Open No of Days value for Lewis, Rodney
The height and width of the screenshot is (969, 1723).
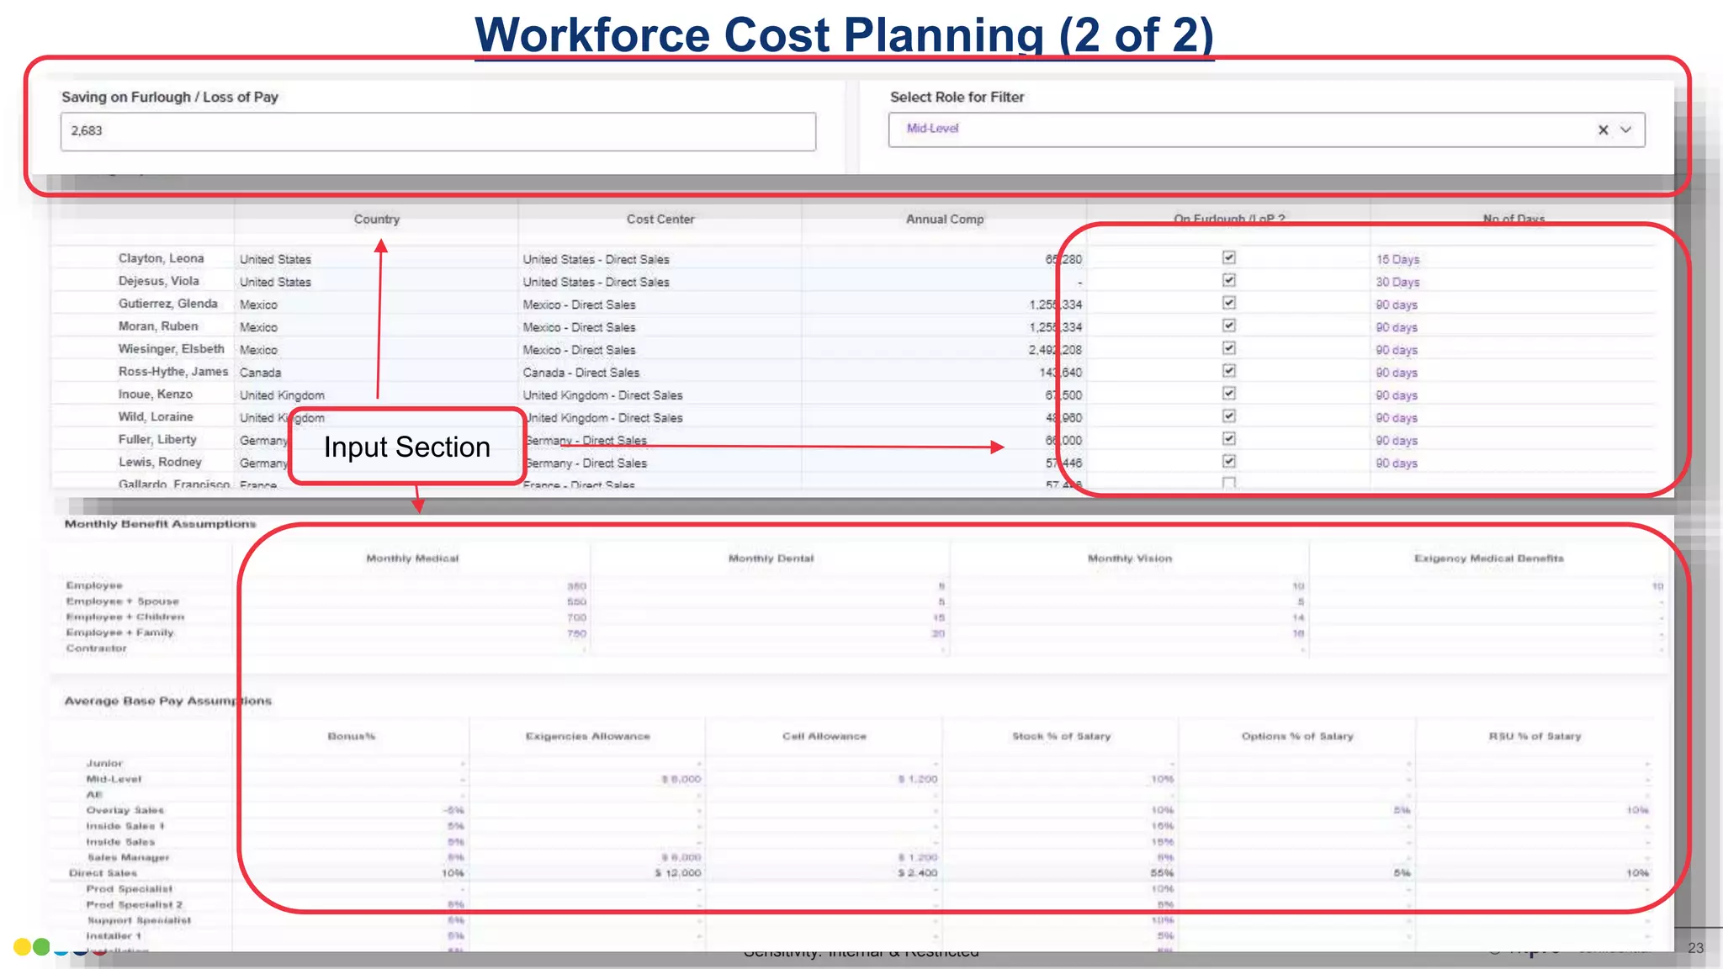(x=1397, y=463)
